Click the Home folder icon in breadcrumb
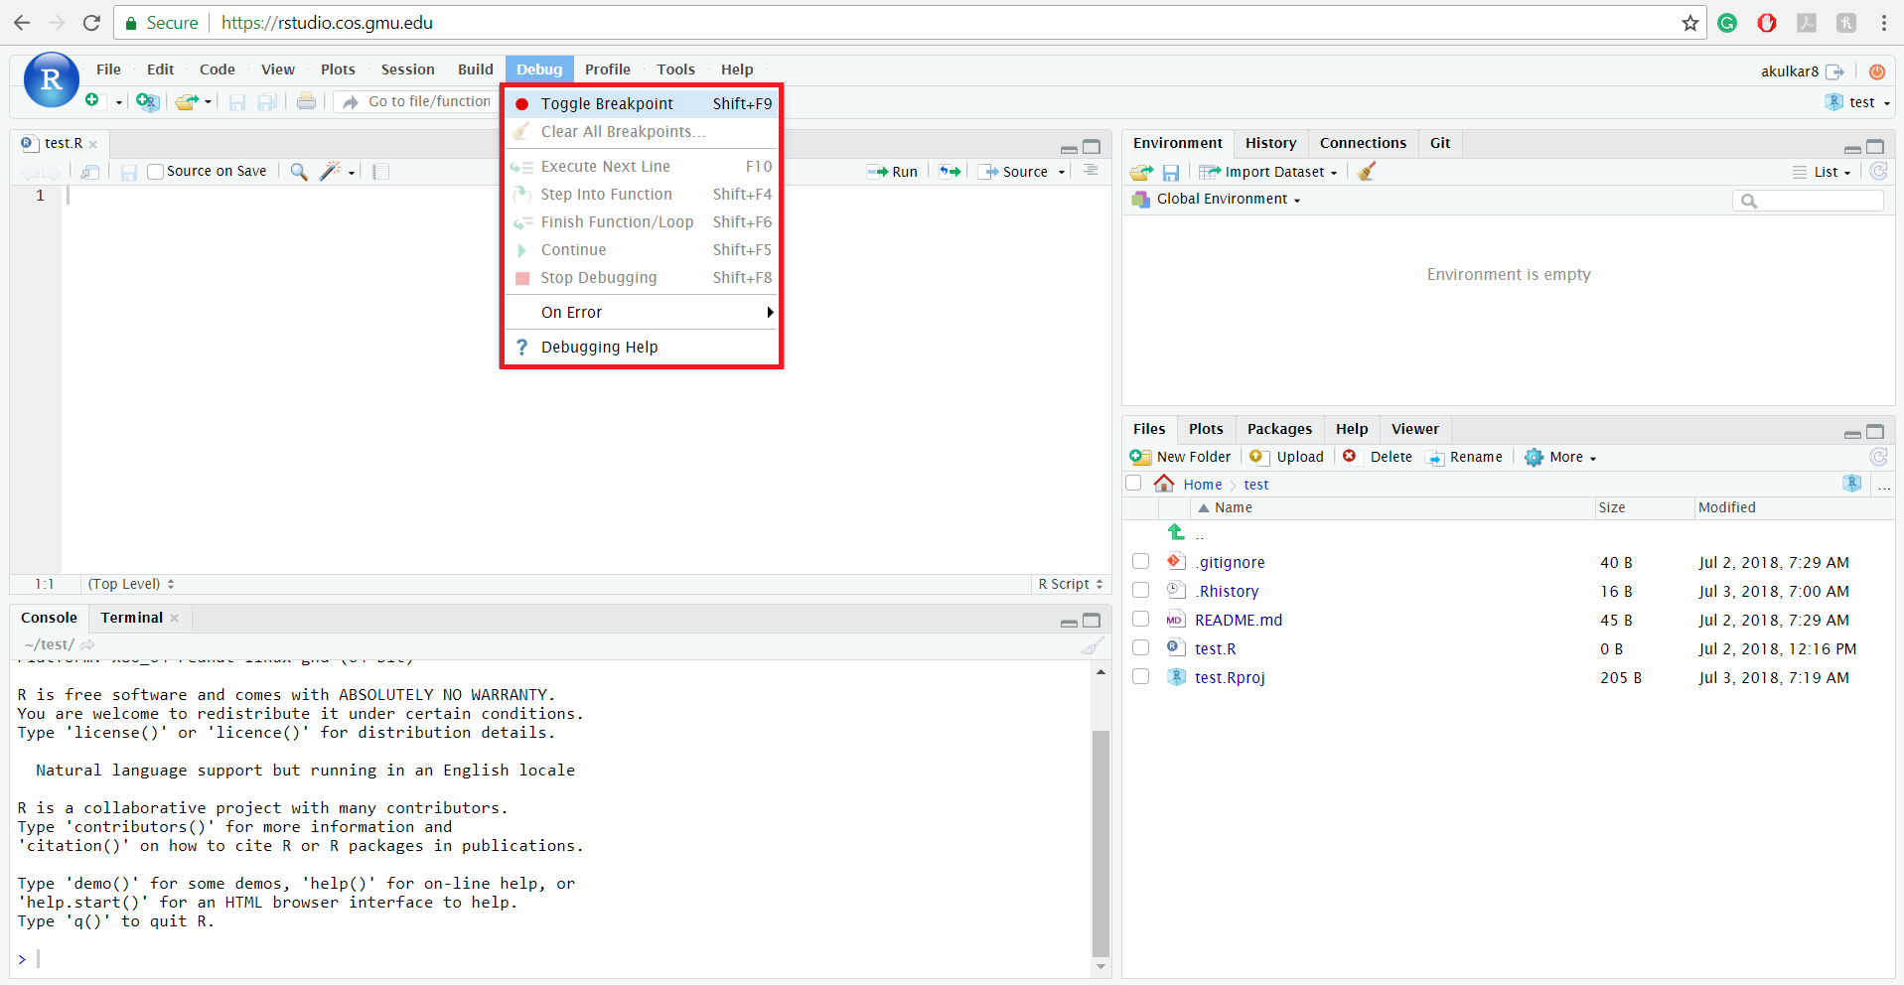The image size is (1904, 985). (1164, 484)
